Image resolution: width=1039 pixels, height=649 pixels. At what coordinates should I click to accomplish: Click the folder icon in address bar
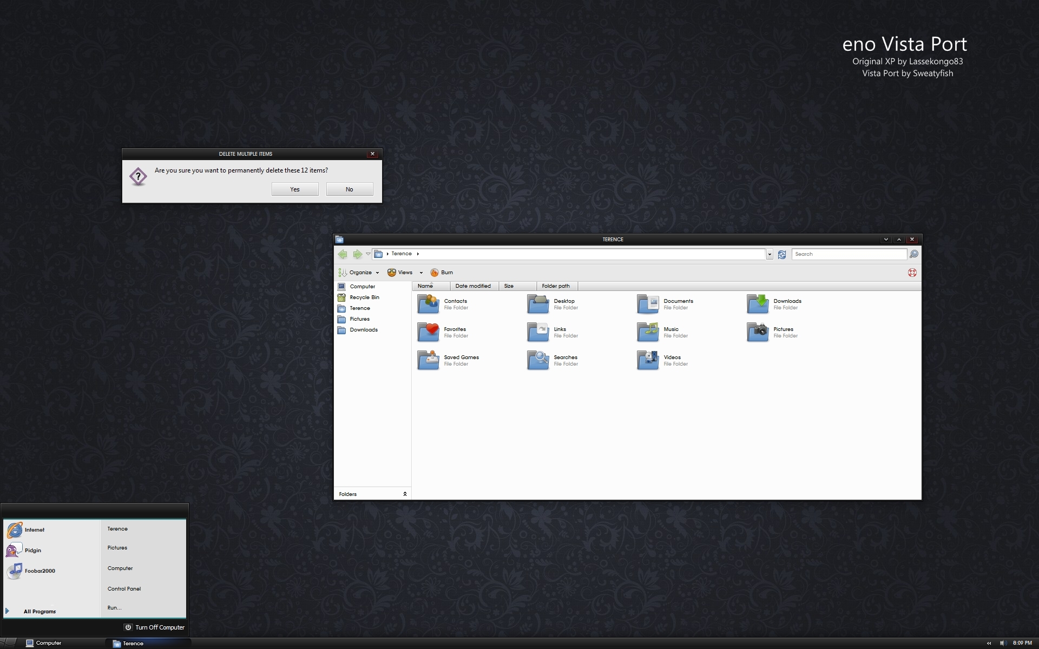pyautogui.click(x=379, y=254)
